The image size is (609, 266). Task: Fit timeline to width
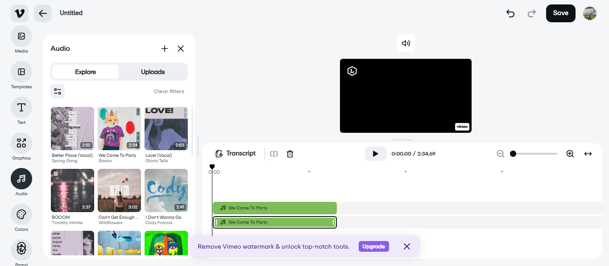[x=588, y=154]
